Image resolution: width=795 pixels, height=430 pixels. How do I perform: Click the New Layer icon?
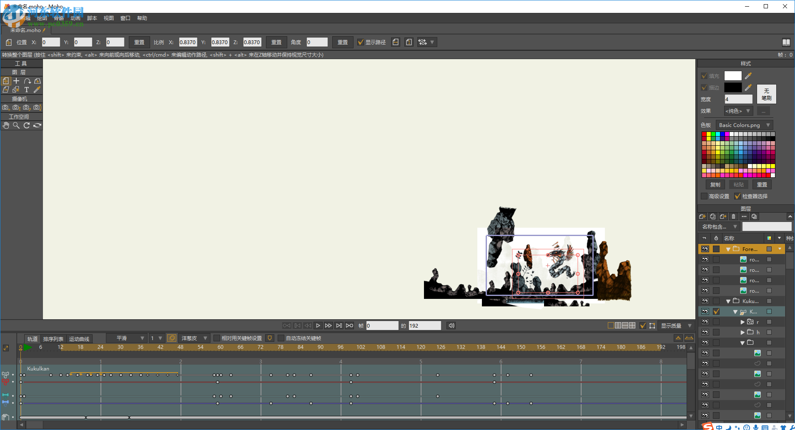(702, 216)
